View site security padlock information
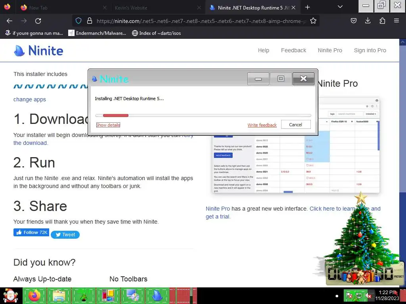This screenshot has height=304, width=406. tap(90, 21)
